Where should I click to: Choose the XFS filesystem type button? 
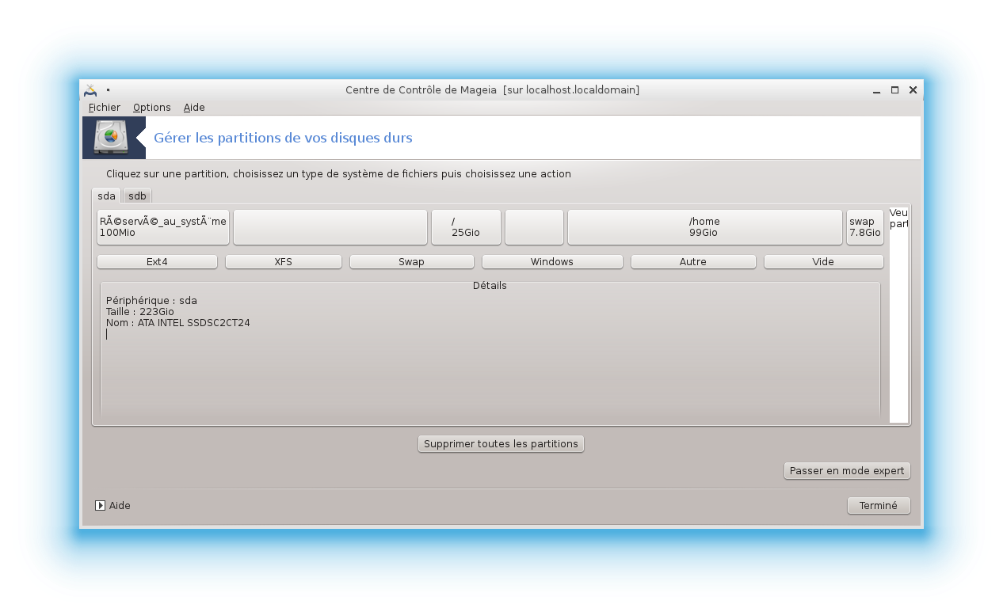283,262
